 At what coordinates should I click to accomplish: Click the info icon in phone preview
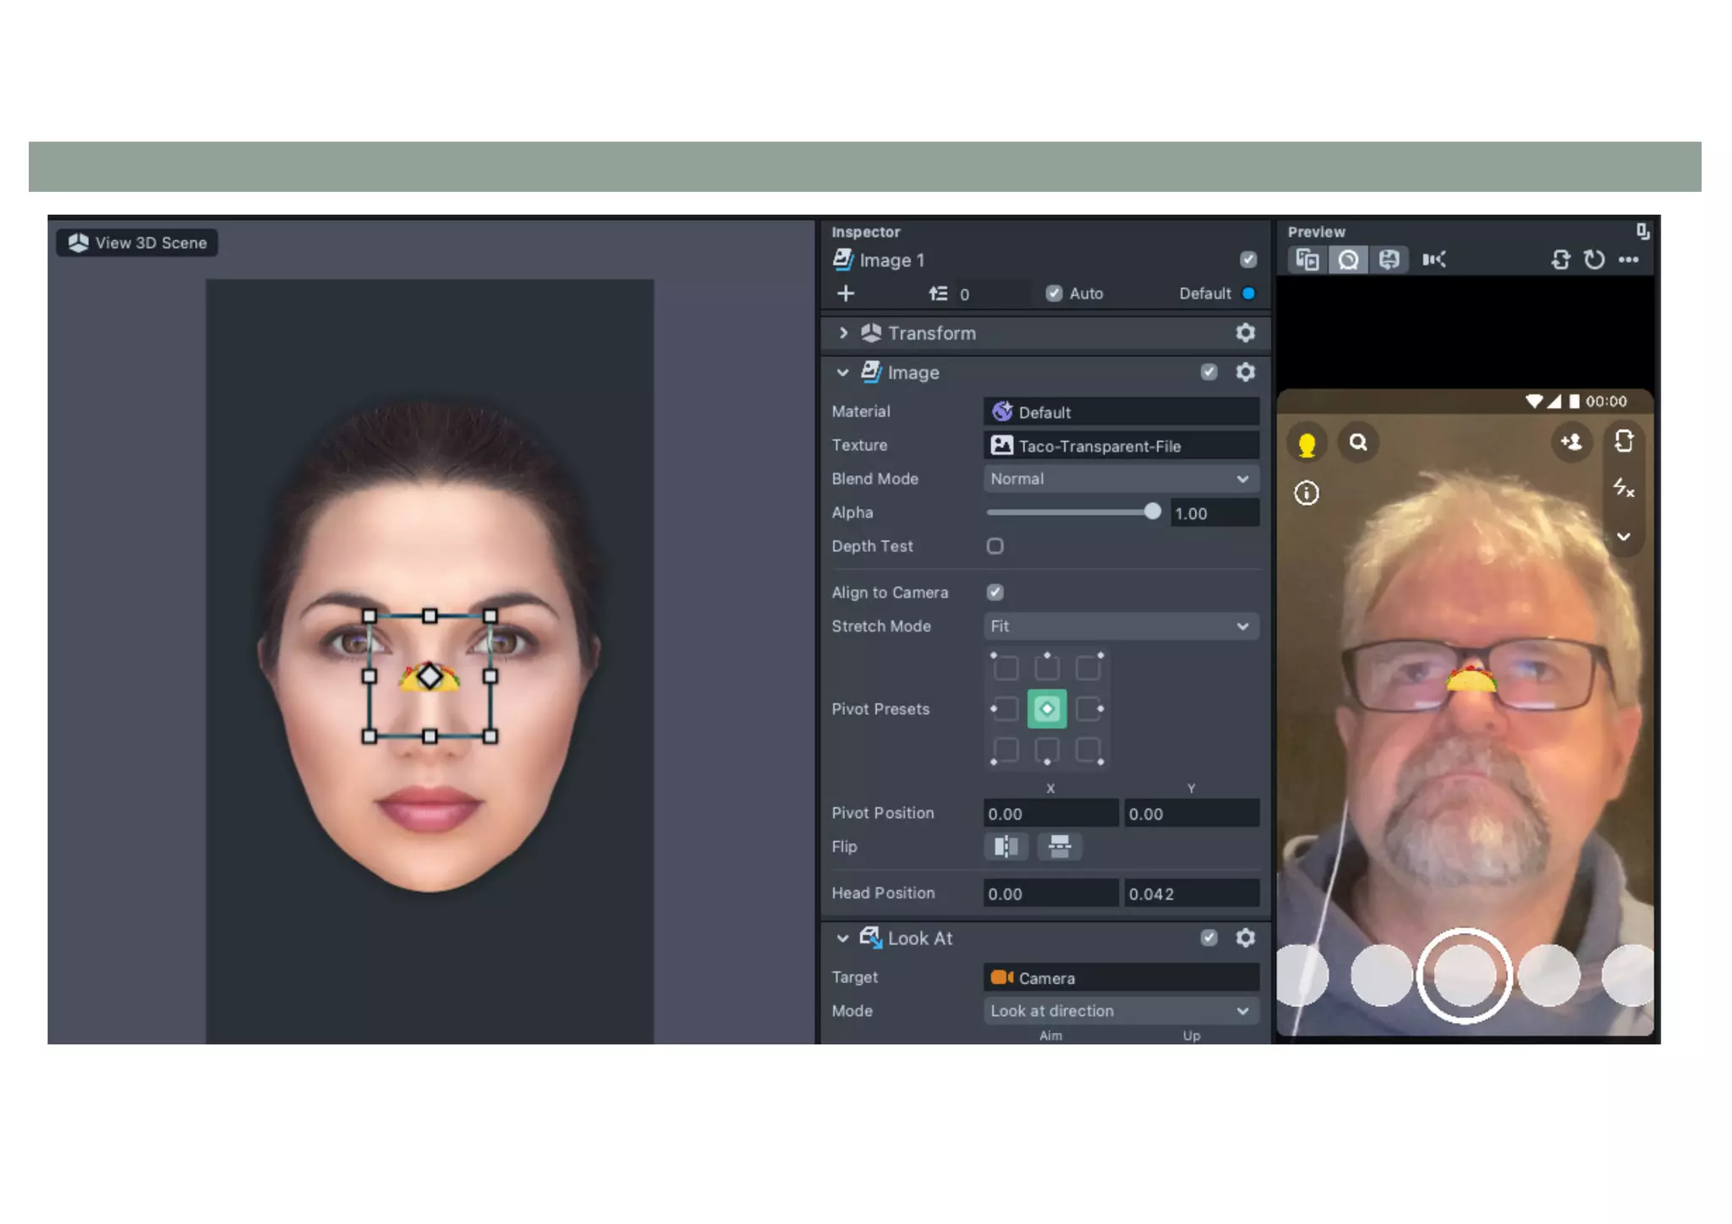[x=1307, y=493]
